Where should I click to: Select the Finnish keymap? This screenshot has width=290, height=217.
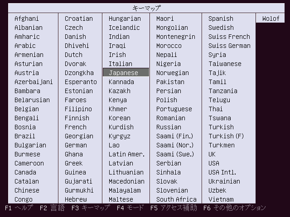[x=77, y=118]
